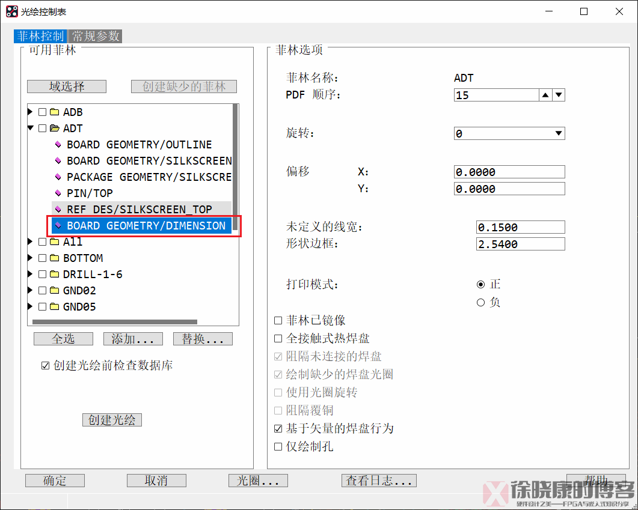Expand the ADB tree node

pos(29,112)
